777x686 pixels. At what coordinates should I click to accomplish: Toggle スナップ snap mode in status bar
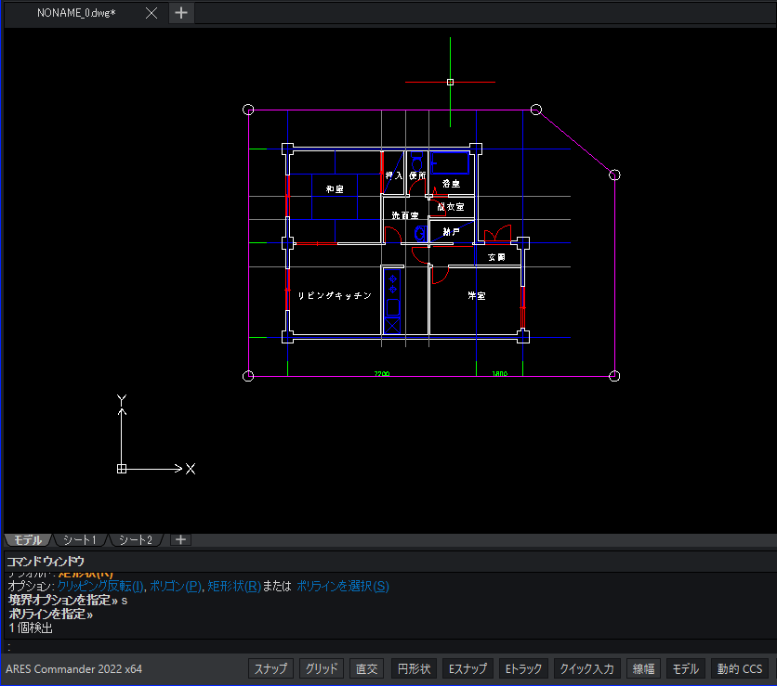pos(270,668)
